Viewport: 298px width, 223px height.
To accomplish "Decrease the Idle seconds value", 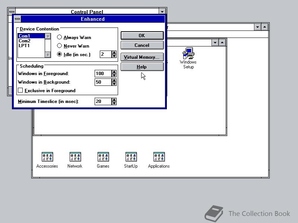I will [114, 56].
